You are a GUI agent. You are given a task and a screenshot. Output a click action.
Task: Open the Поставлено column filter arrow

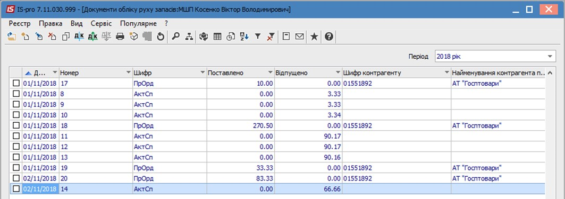pos(271,73)
